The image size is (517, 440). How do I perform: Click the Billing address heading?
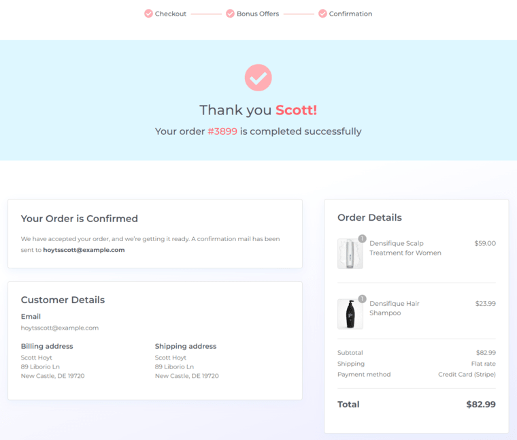click(47, 346)
